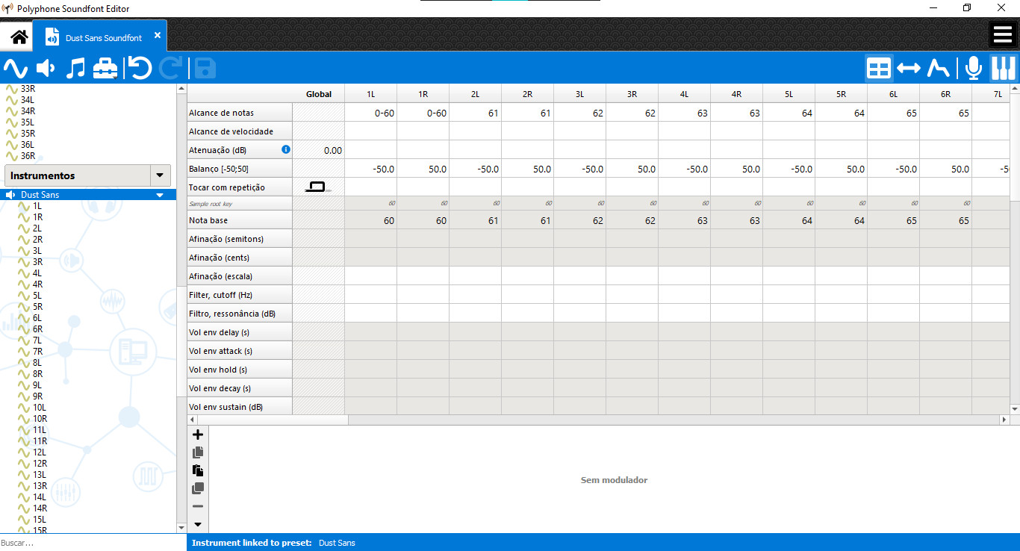The image size is (1020, 551).
Task: Select the Vol env sustain (dB) row header
Action: (240, 407)
